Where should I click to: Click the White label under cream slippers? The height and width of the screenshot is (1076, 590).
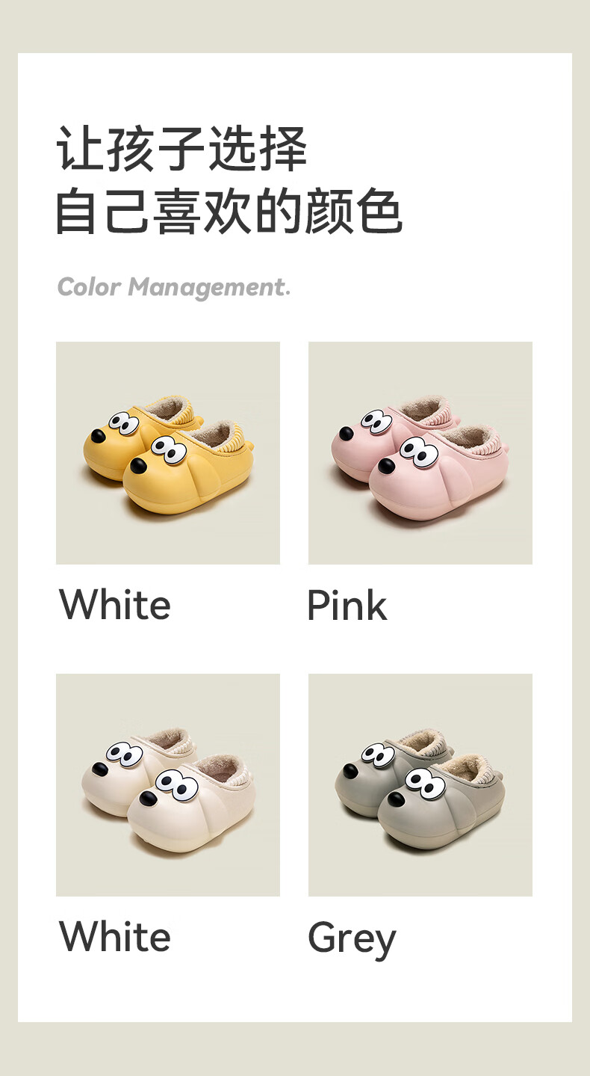115,937
